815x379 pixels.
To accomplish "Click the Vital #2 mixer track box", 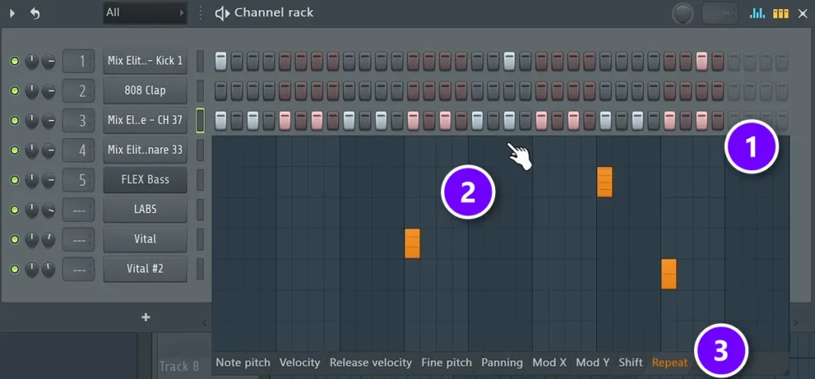I will pyautogui.click(x=79, y=269).
